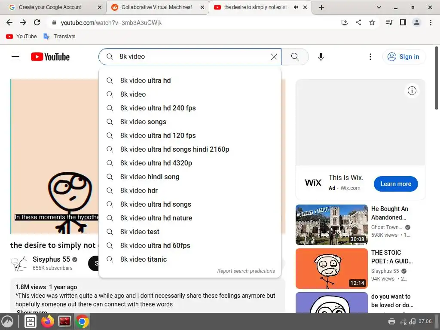Select suggestion 8k video ultra hd 120 fps
Image resolution: width=440 pixels, height=330 pixels.
click(x=190, y=135)
